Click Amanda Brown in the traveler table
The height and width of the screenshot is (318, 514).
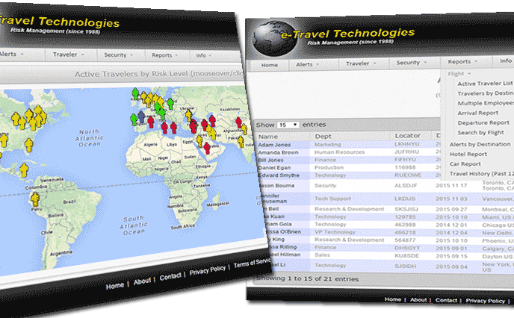[x=278, y=152]
